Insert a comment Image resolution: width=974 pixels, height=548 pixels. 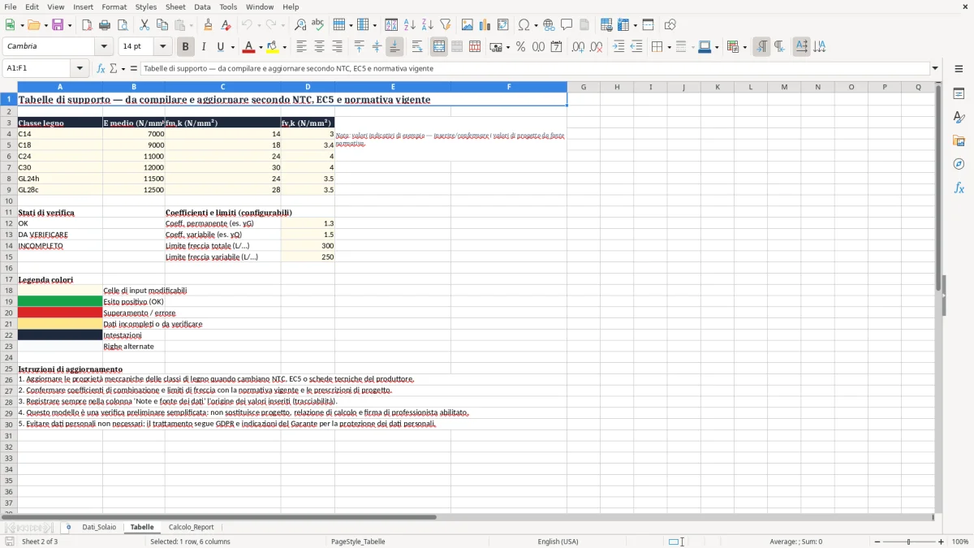tap(567, 25)
